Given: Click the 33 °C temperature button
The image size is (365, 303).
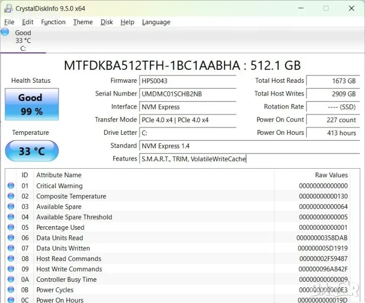Looking at the screenshot, I should pyautogui.click(x=32, y=151).
